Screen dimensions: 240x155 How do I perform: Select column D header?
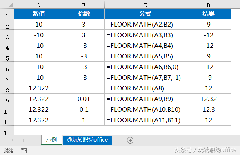208,5
